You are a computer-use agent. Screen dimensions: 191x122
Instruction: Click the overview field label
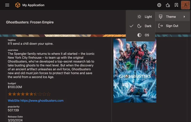click(x=13, y=50)
